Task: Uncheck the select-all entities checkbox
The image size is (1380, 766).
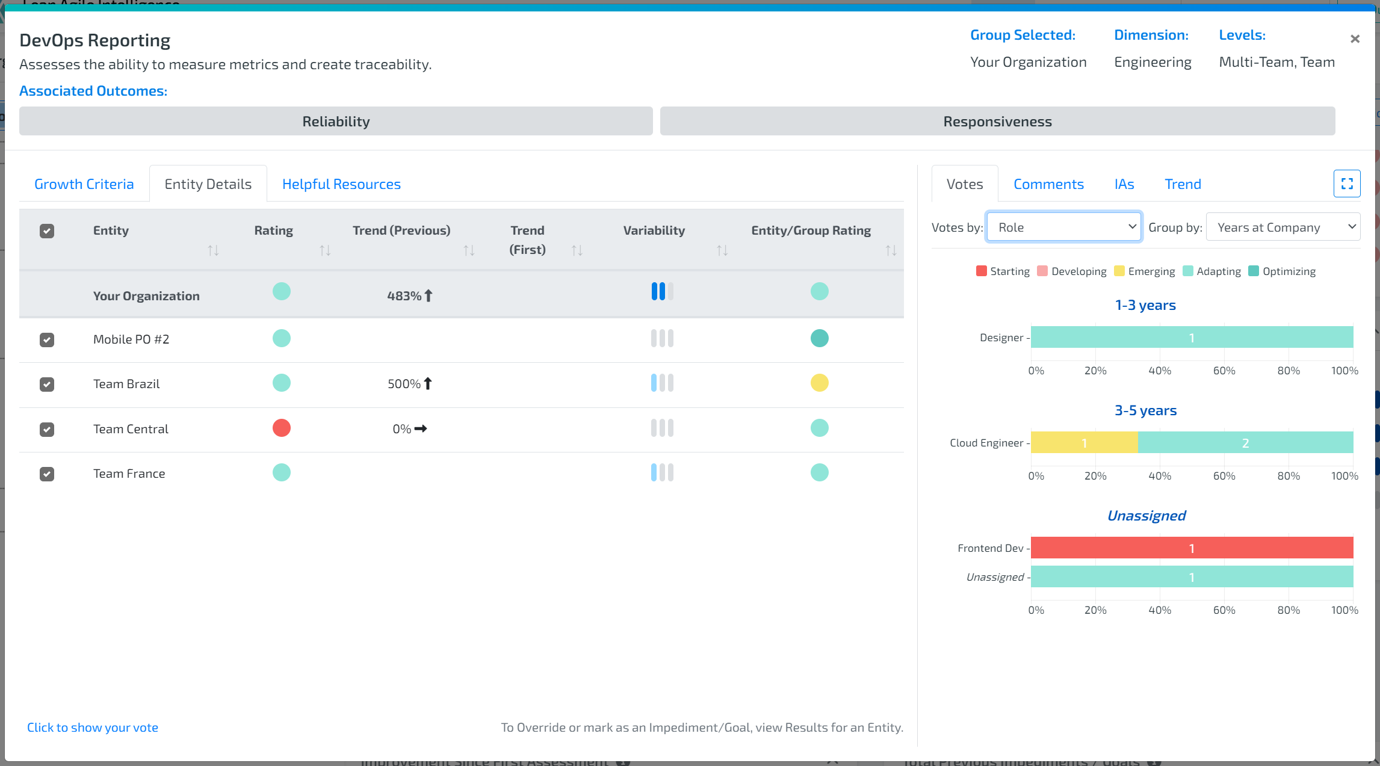Action: click(47, 231)
